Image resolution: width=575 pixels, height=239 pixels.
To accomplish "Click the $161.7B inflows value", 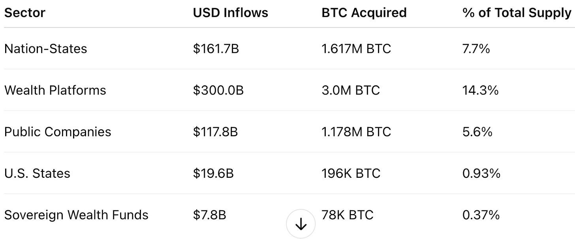I will [216, 49].
